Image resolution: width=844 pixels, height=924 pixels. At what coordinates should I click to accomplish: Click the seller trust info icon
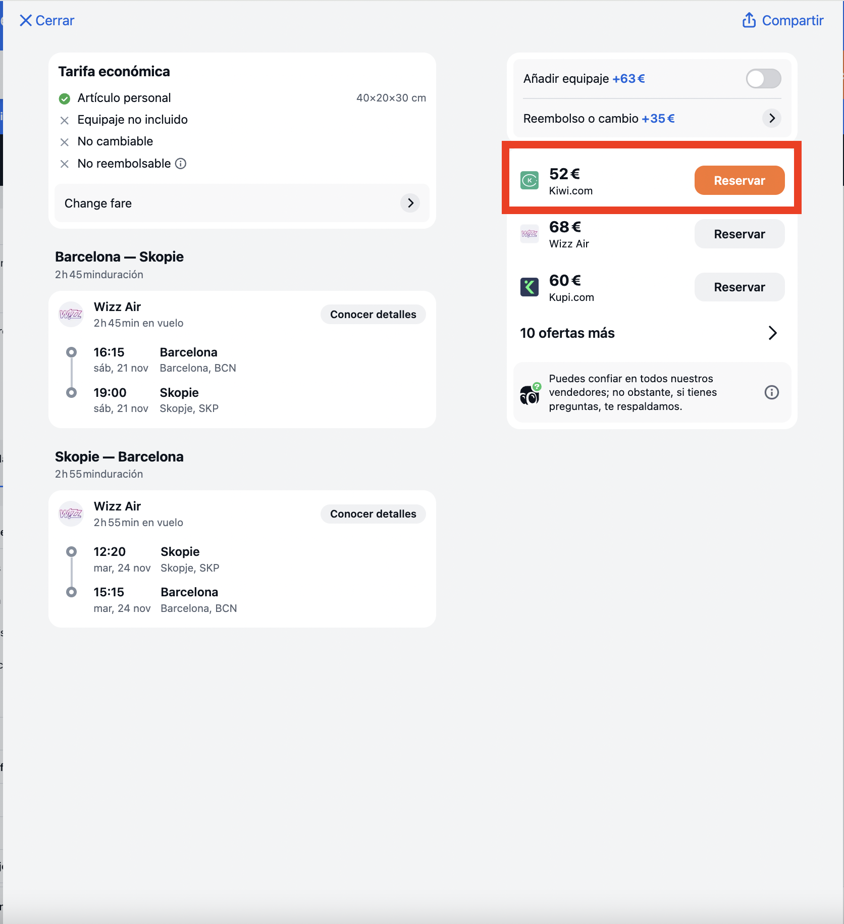[x=771, y=392]
